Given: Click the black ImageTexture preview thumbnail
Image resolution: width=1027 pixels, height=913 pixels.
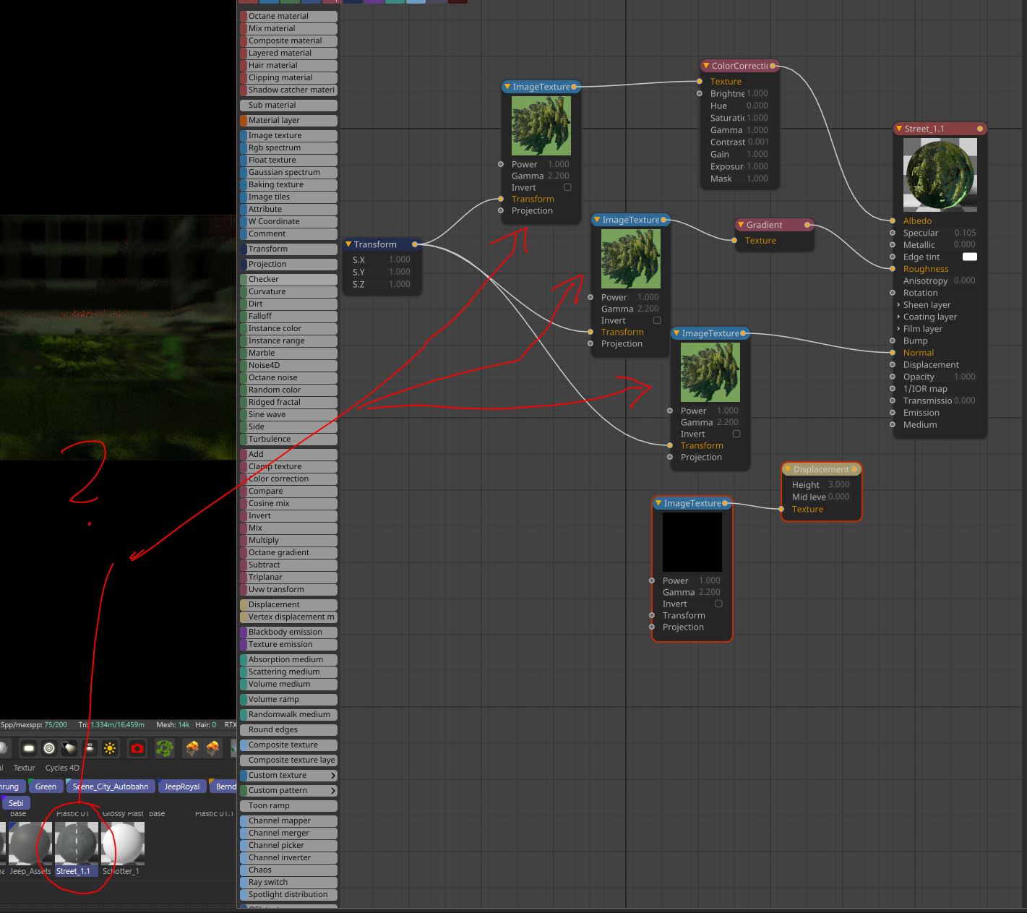Looking at the screenshot, I should pyautogui.click(x=692, y=542).
